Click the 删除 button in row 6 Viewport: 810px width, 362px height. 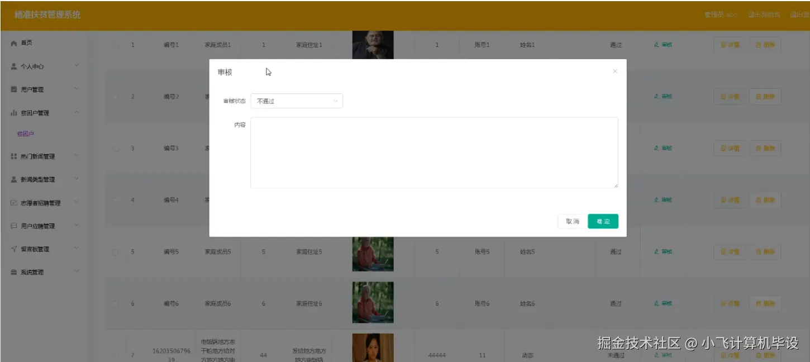pos(765,303)
